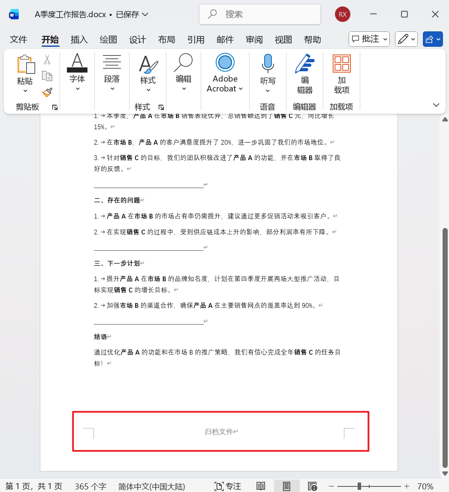Open the 剪贴板 dialog launcher icon
This screenshot has height=492, width=449.
[54, 107]
